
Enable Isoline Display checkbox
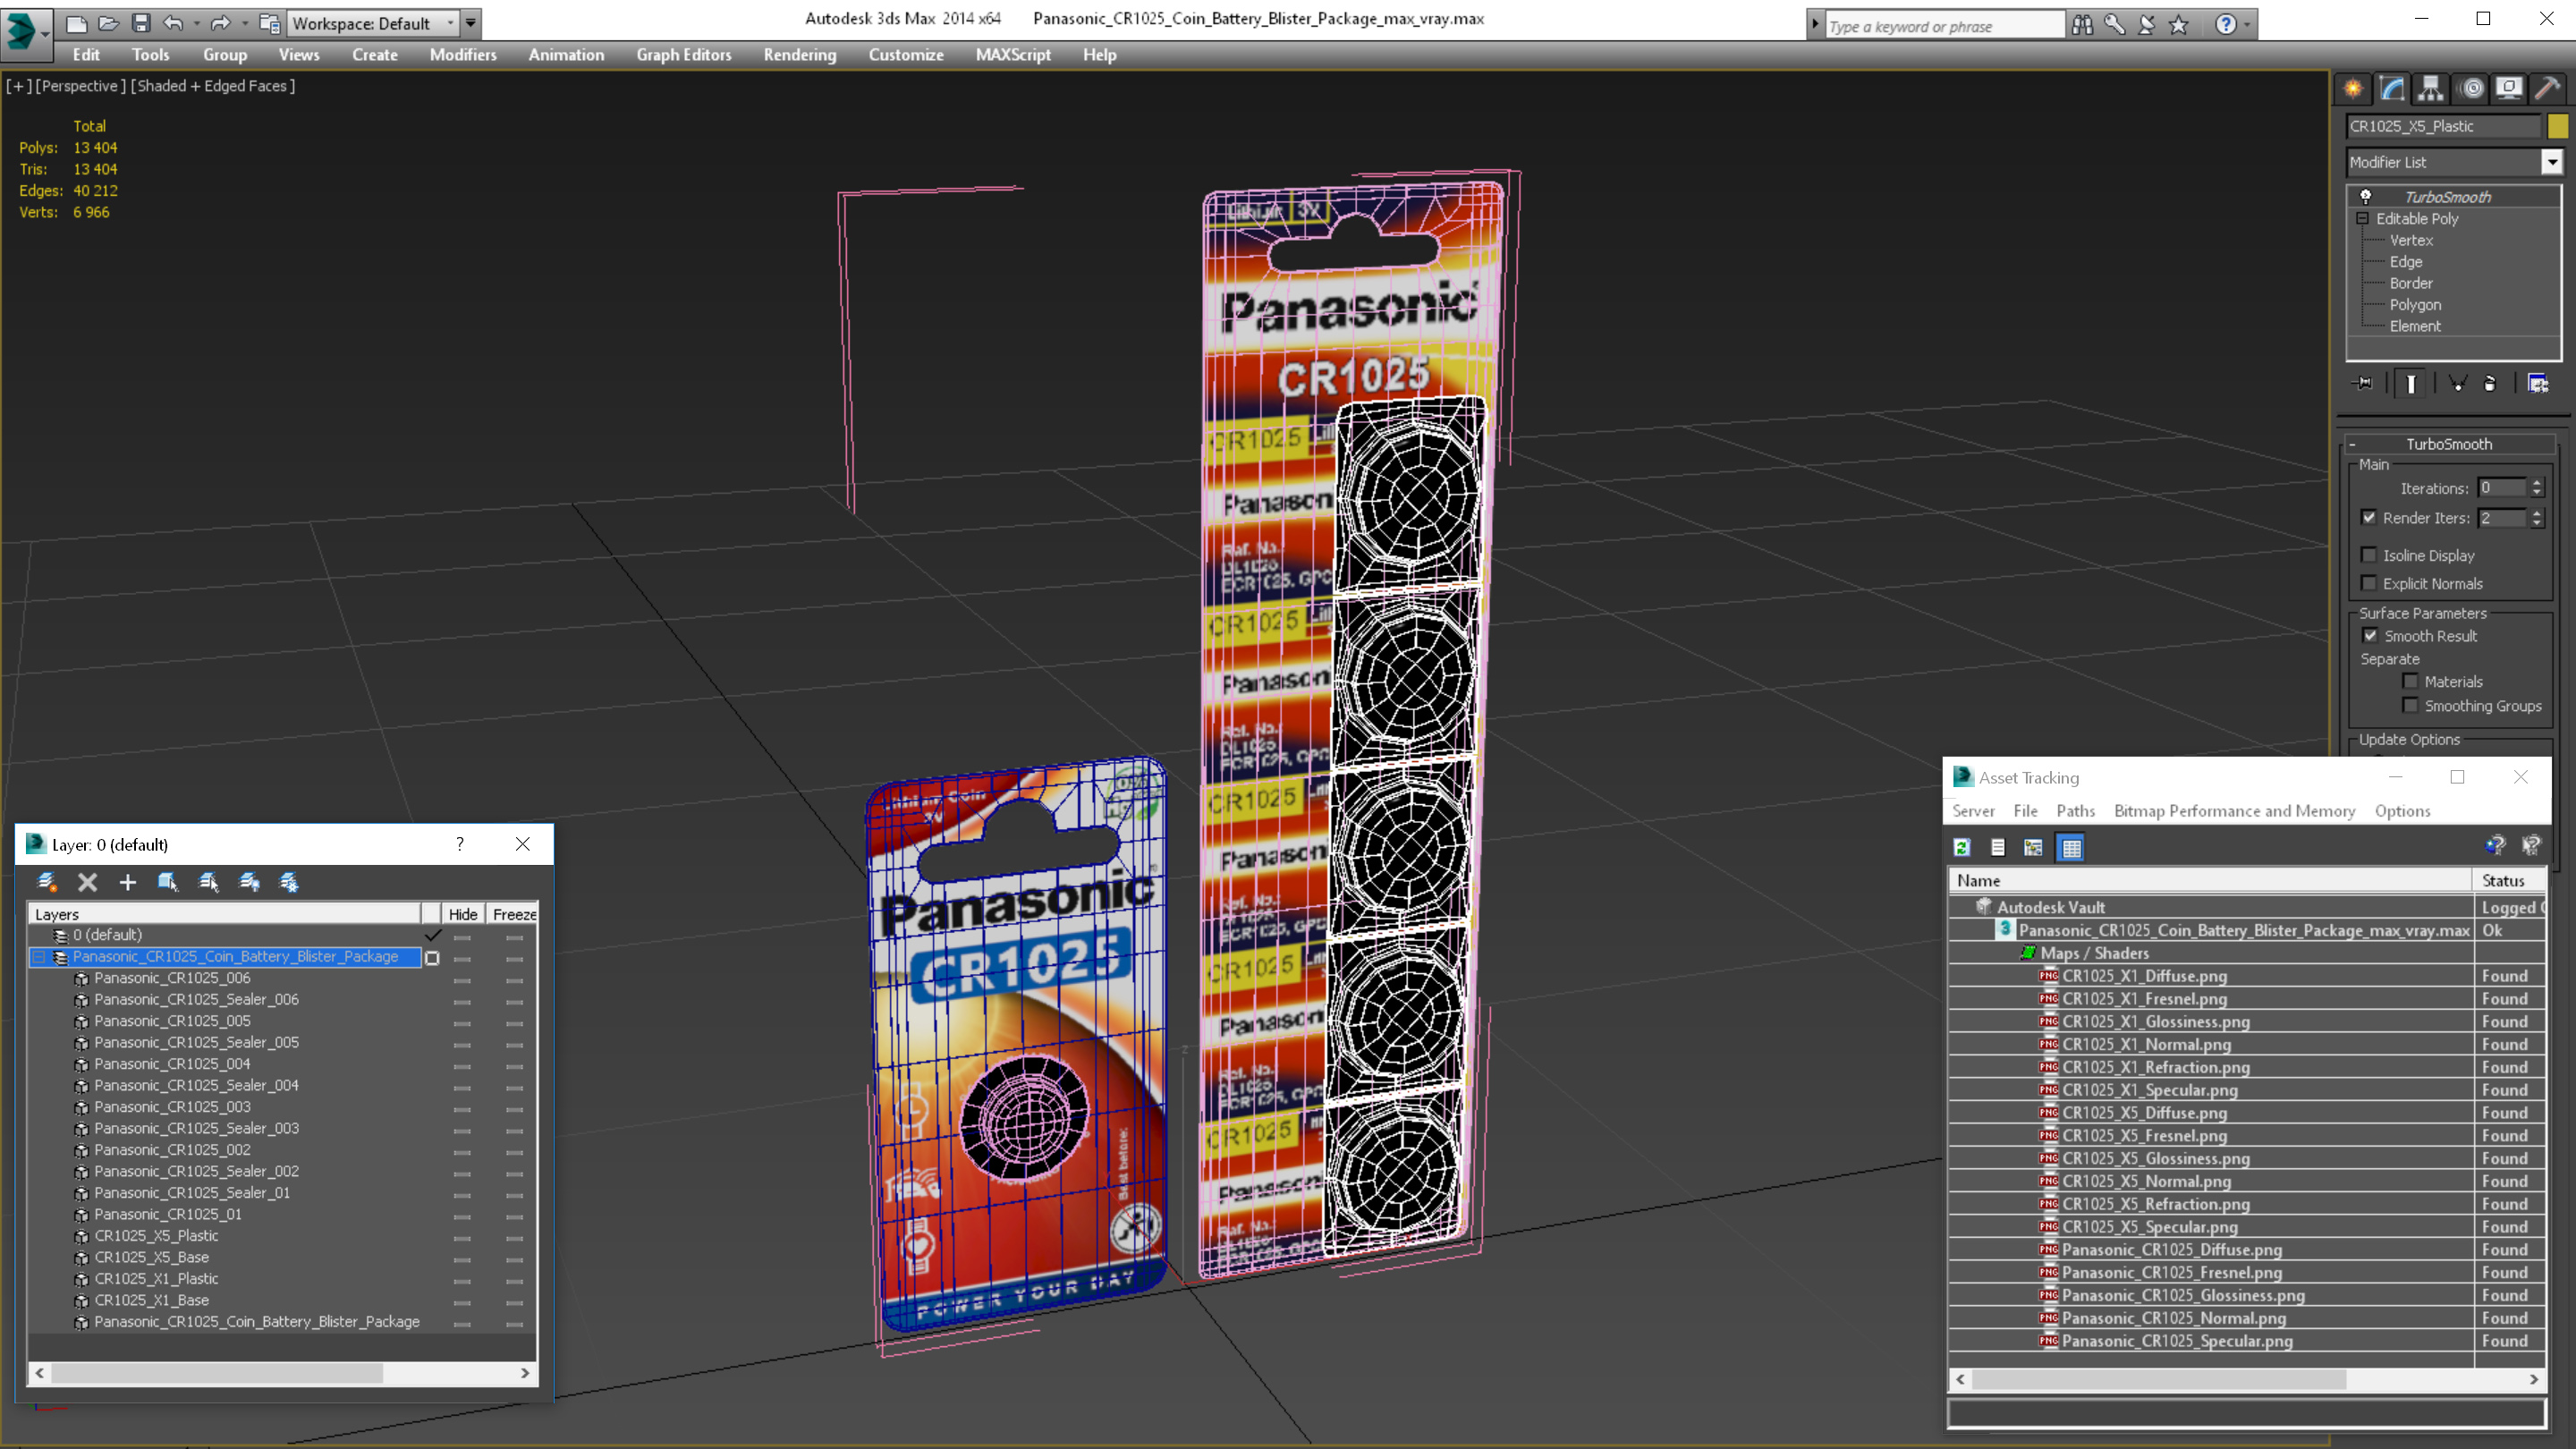[2368, 555]
